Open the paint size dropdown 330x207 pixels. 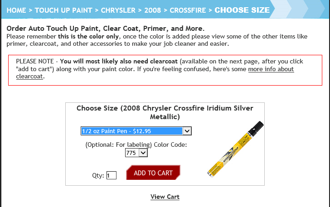[x=136, y=131]
